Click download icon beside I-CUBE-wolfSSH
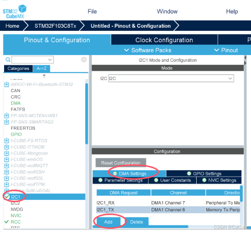Screen dimensions: 251x232 point(6,172)
